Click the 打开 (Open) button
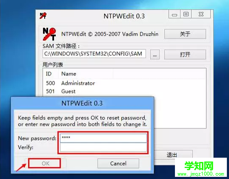The height and width of the screenshot is (179, 229). 185,55
